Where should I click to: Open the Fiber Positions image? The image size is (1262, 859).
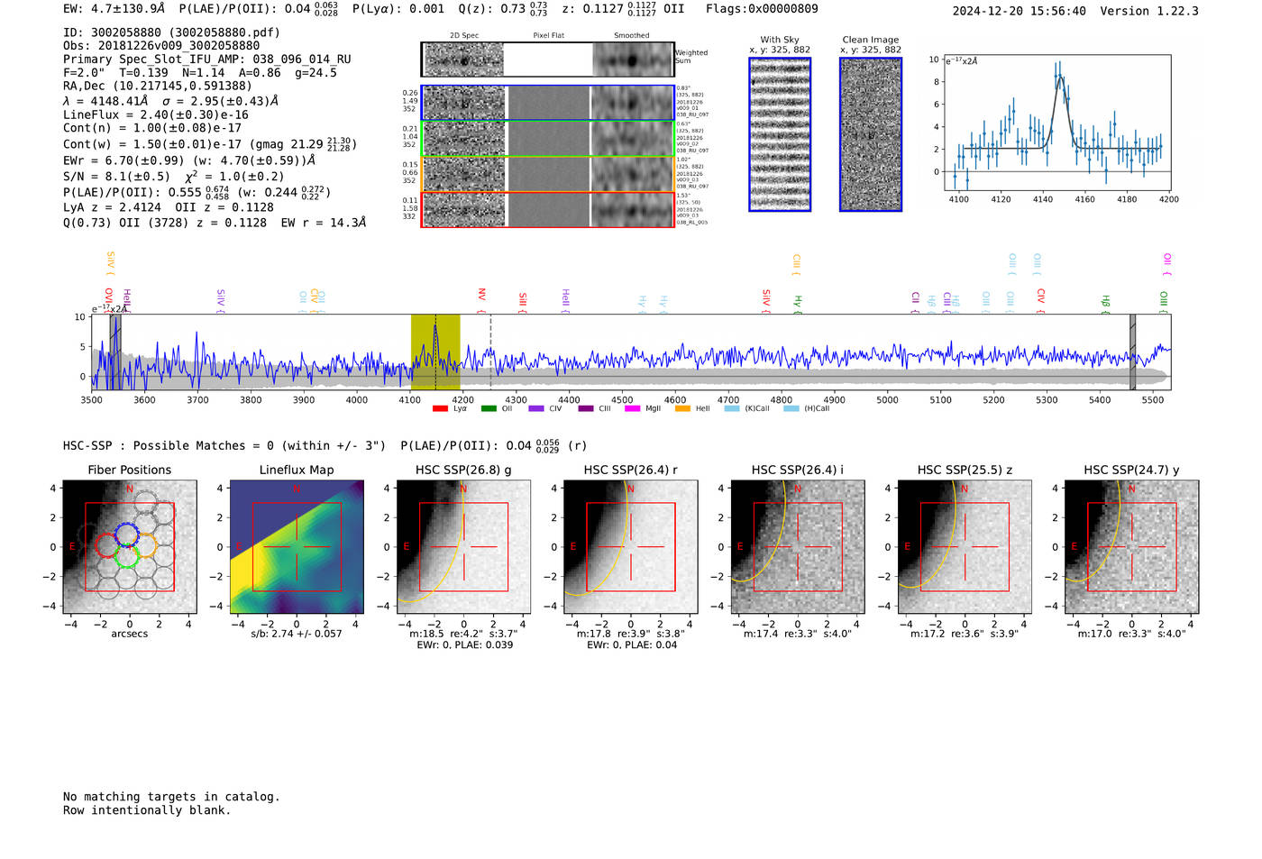129,546
